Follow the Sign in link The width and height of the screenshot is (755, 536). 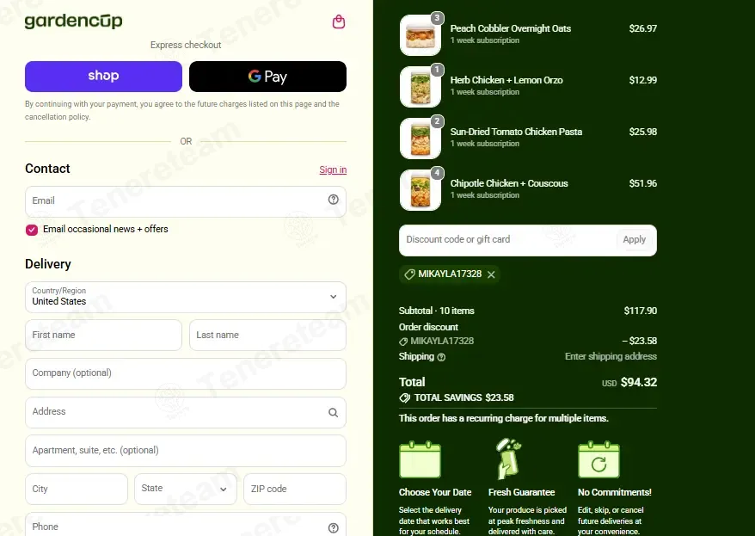[333, 169]
